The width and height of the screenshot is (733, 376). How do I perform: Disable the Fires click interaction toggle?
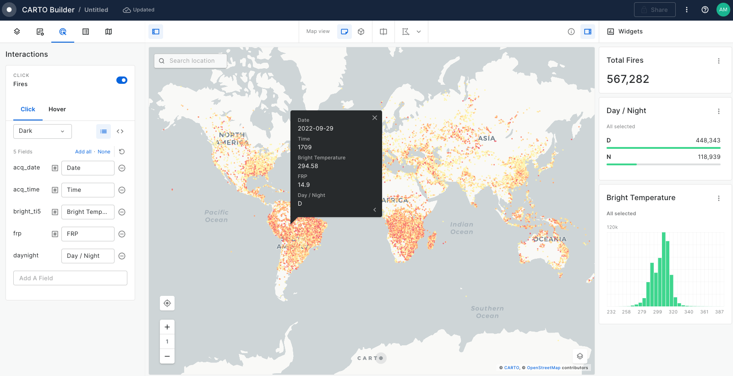point(122,80)
